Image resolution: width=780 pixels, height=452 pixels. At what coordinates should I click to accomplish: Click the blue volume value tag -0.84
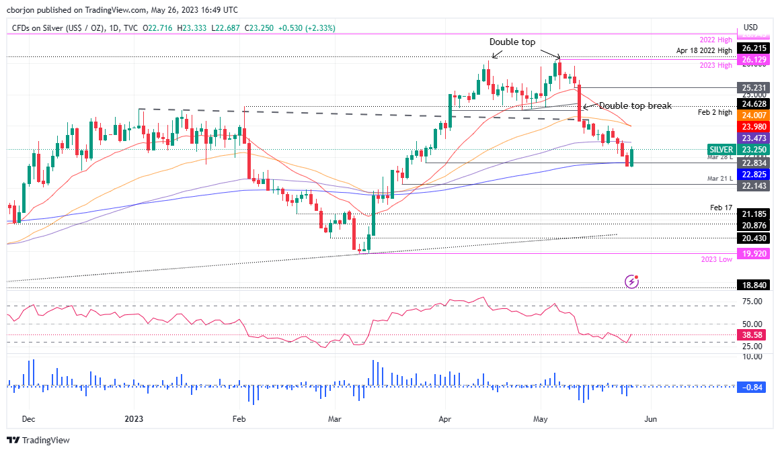[751, 386]
